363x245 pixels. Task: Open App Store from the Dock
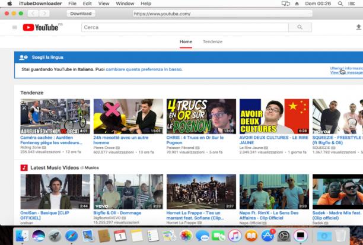pos(268,236)
